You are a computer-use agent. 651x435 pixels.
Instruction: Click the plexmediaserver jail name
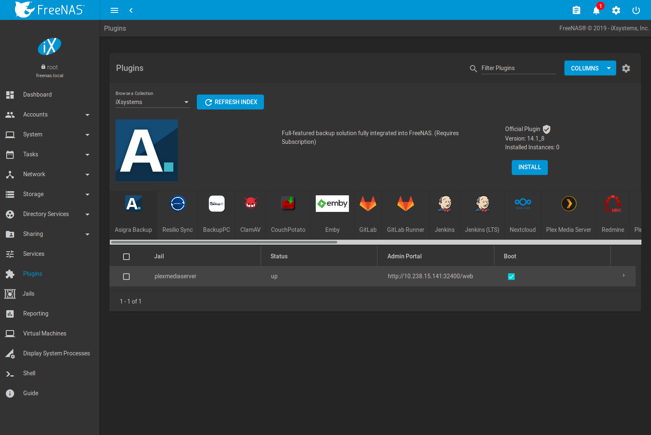pos(175,277)
